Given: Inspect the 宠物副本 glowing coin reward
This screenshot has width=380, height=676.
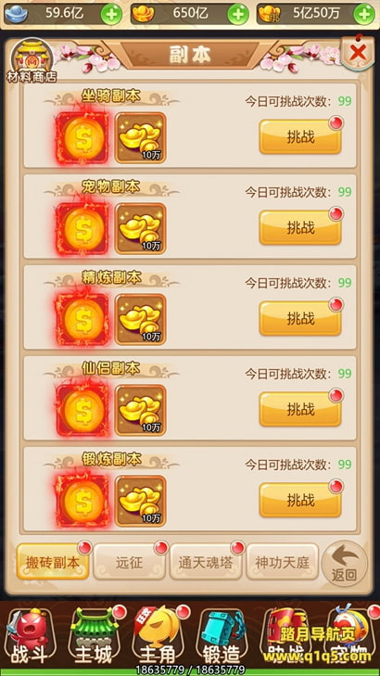Looking at the screenshot, I should (82, 229).
